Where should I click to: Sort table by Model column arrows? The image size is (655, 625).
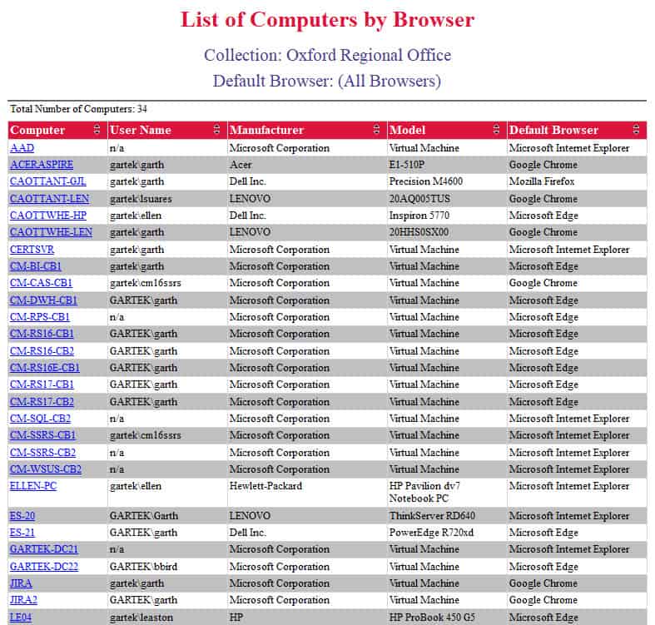pos(496,130)
